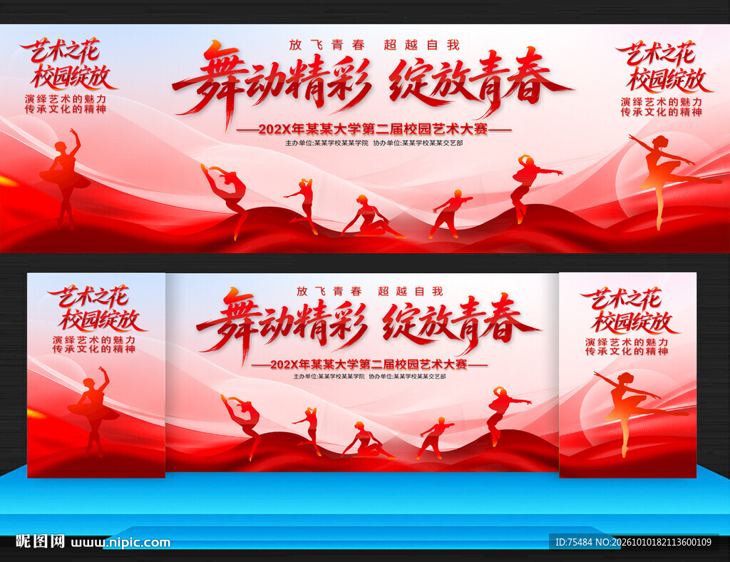Select "艺术之花 校园绽放" at top banner's left side
730x562 pixels.
(x=68, y=64)
